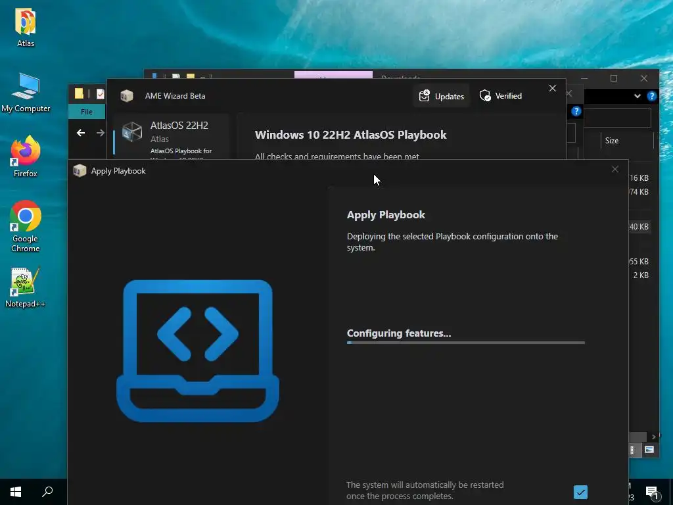The image size is (673, 505).
Task: Click the 16 KB file size entry
Action: 639,178
